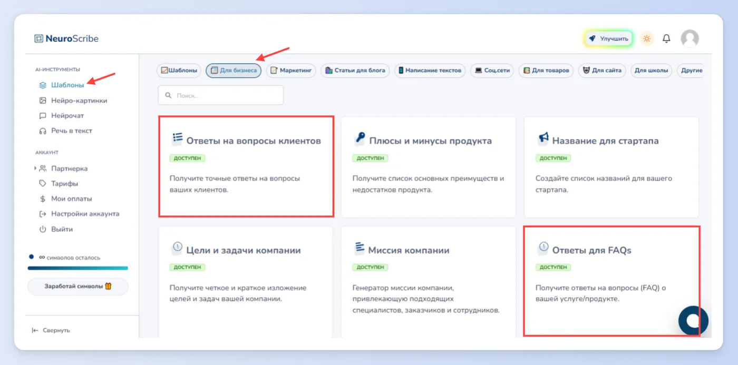Click the list icon on Ответы на вопросы клиентов
Screen dimensions: 738x365
(x=177, y=139)
